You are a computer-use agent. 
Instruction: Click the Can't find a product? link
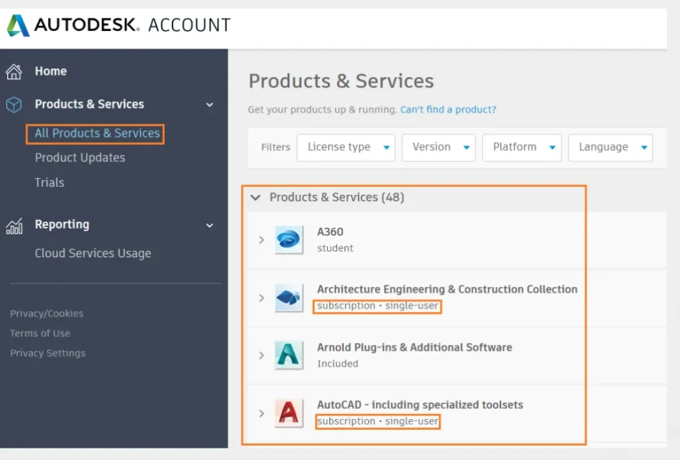[x=448, y=110]
